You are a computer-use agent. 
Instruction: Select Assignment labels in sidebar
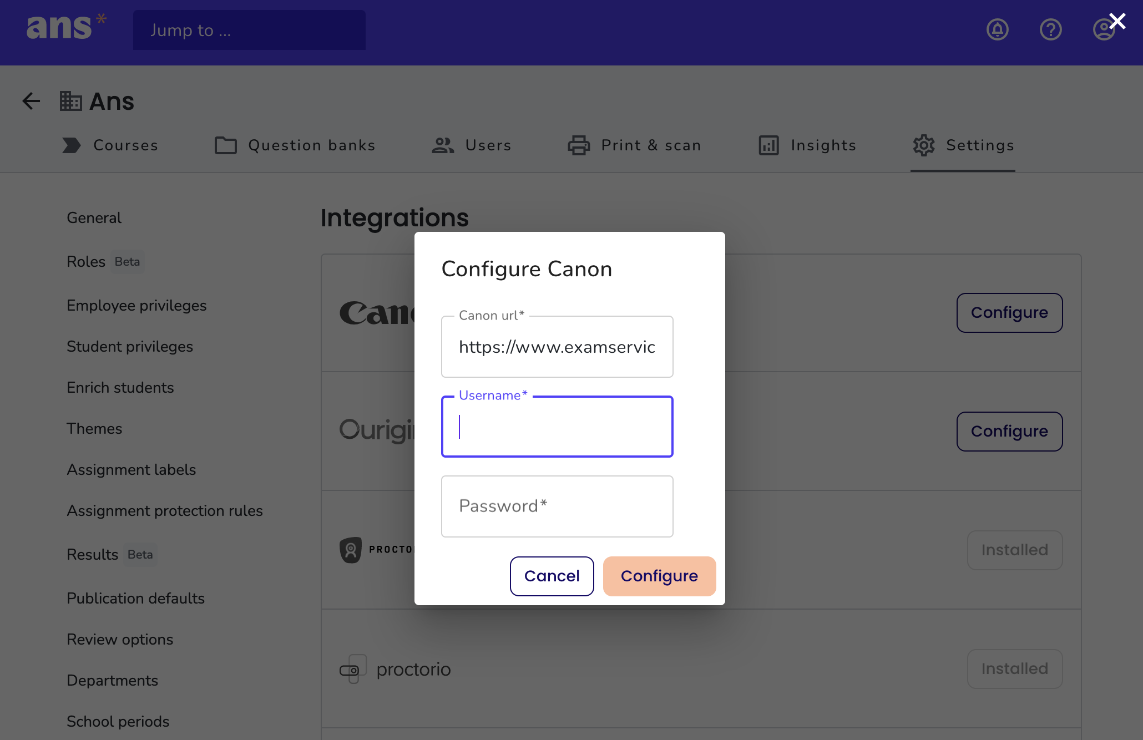click(x=132, y=470)
